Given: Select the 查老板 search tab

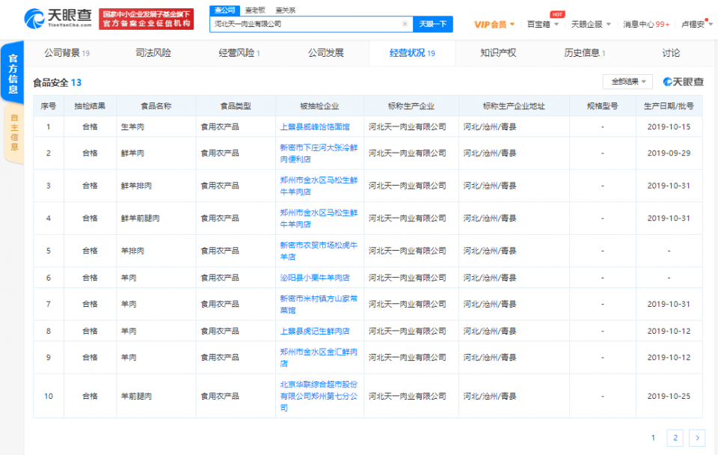Looking at the screenshot, I should [254, 10].
